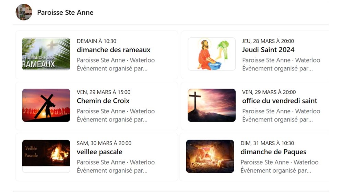Select the office du vendredi saint title
This screenshot has width=343, height=193.
280,101
